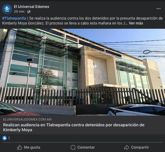Click the white car in photo
The height and width of the screenshot is (152, 165).
[x=136, y=109]
